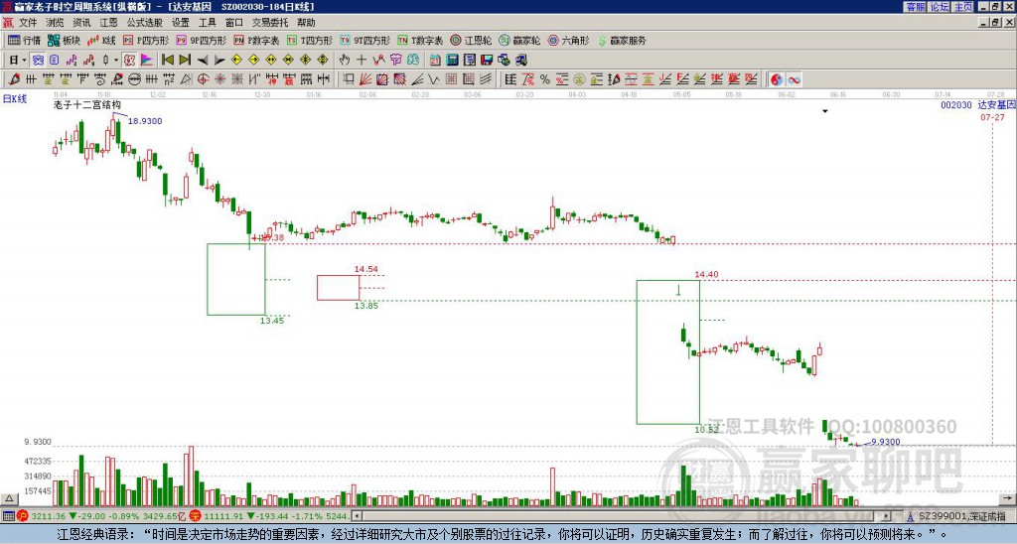Open the 帮助 menu

(306, 23)
